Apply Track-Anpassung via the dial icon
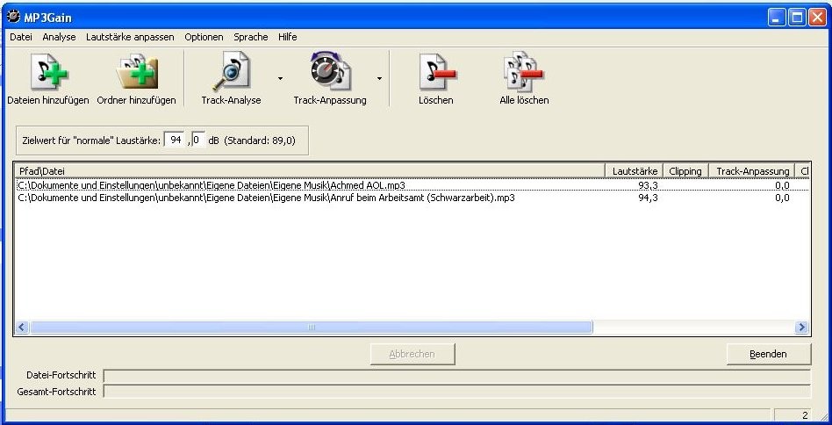Image resolution: width=832 pixels, height=425 pixels. click(x=329, y=72)
